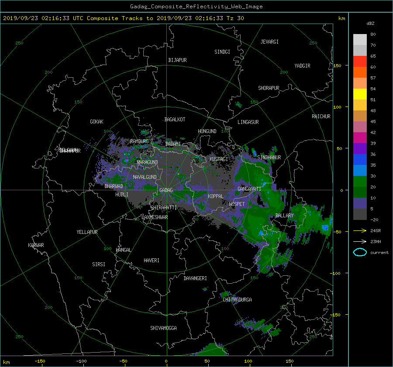Click the mauve pink 42-45 dBZ swatch
This screenshot has height=367, width=393.
click(360, 127)
